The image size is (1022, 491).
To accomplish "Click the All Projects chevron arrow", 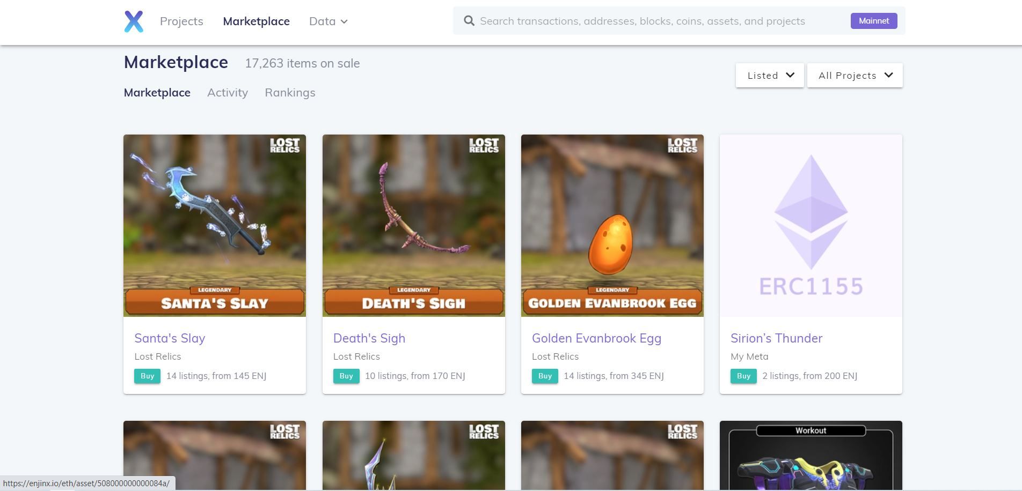I will coord(889,75).
